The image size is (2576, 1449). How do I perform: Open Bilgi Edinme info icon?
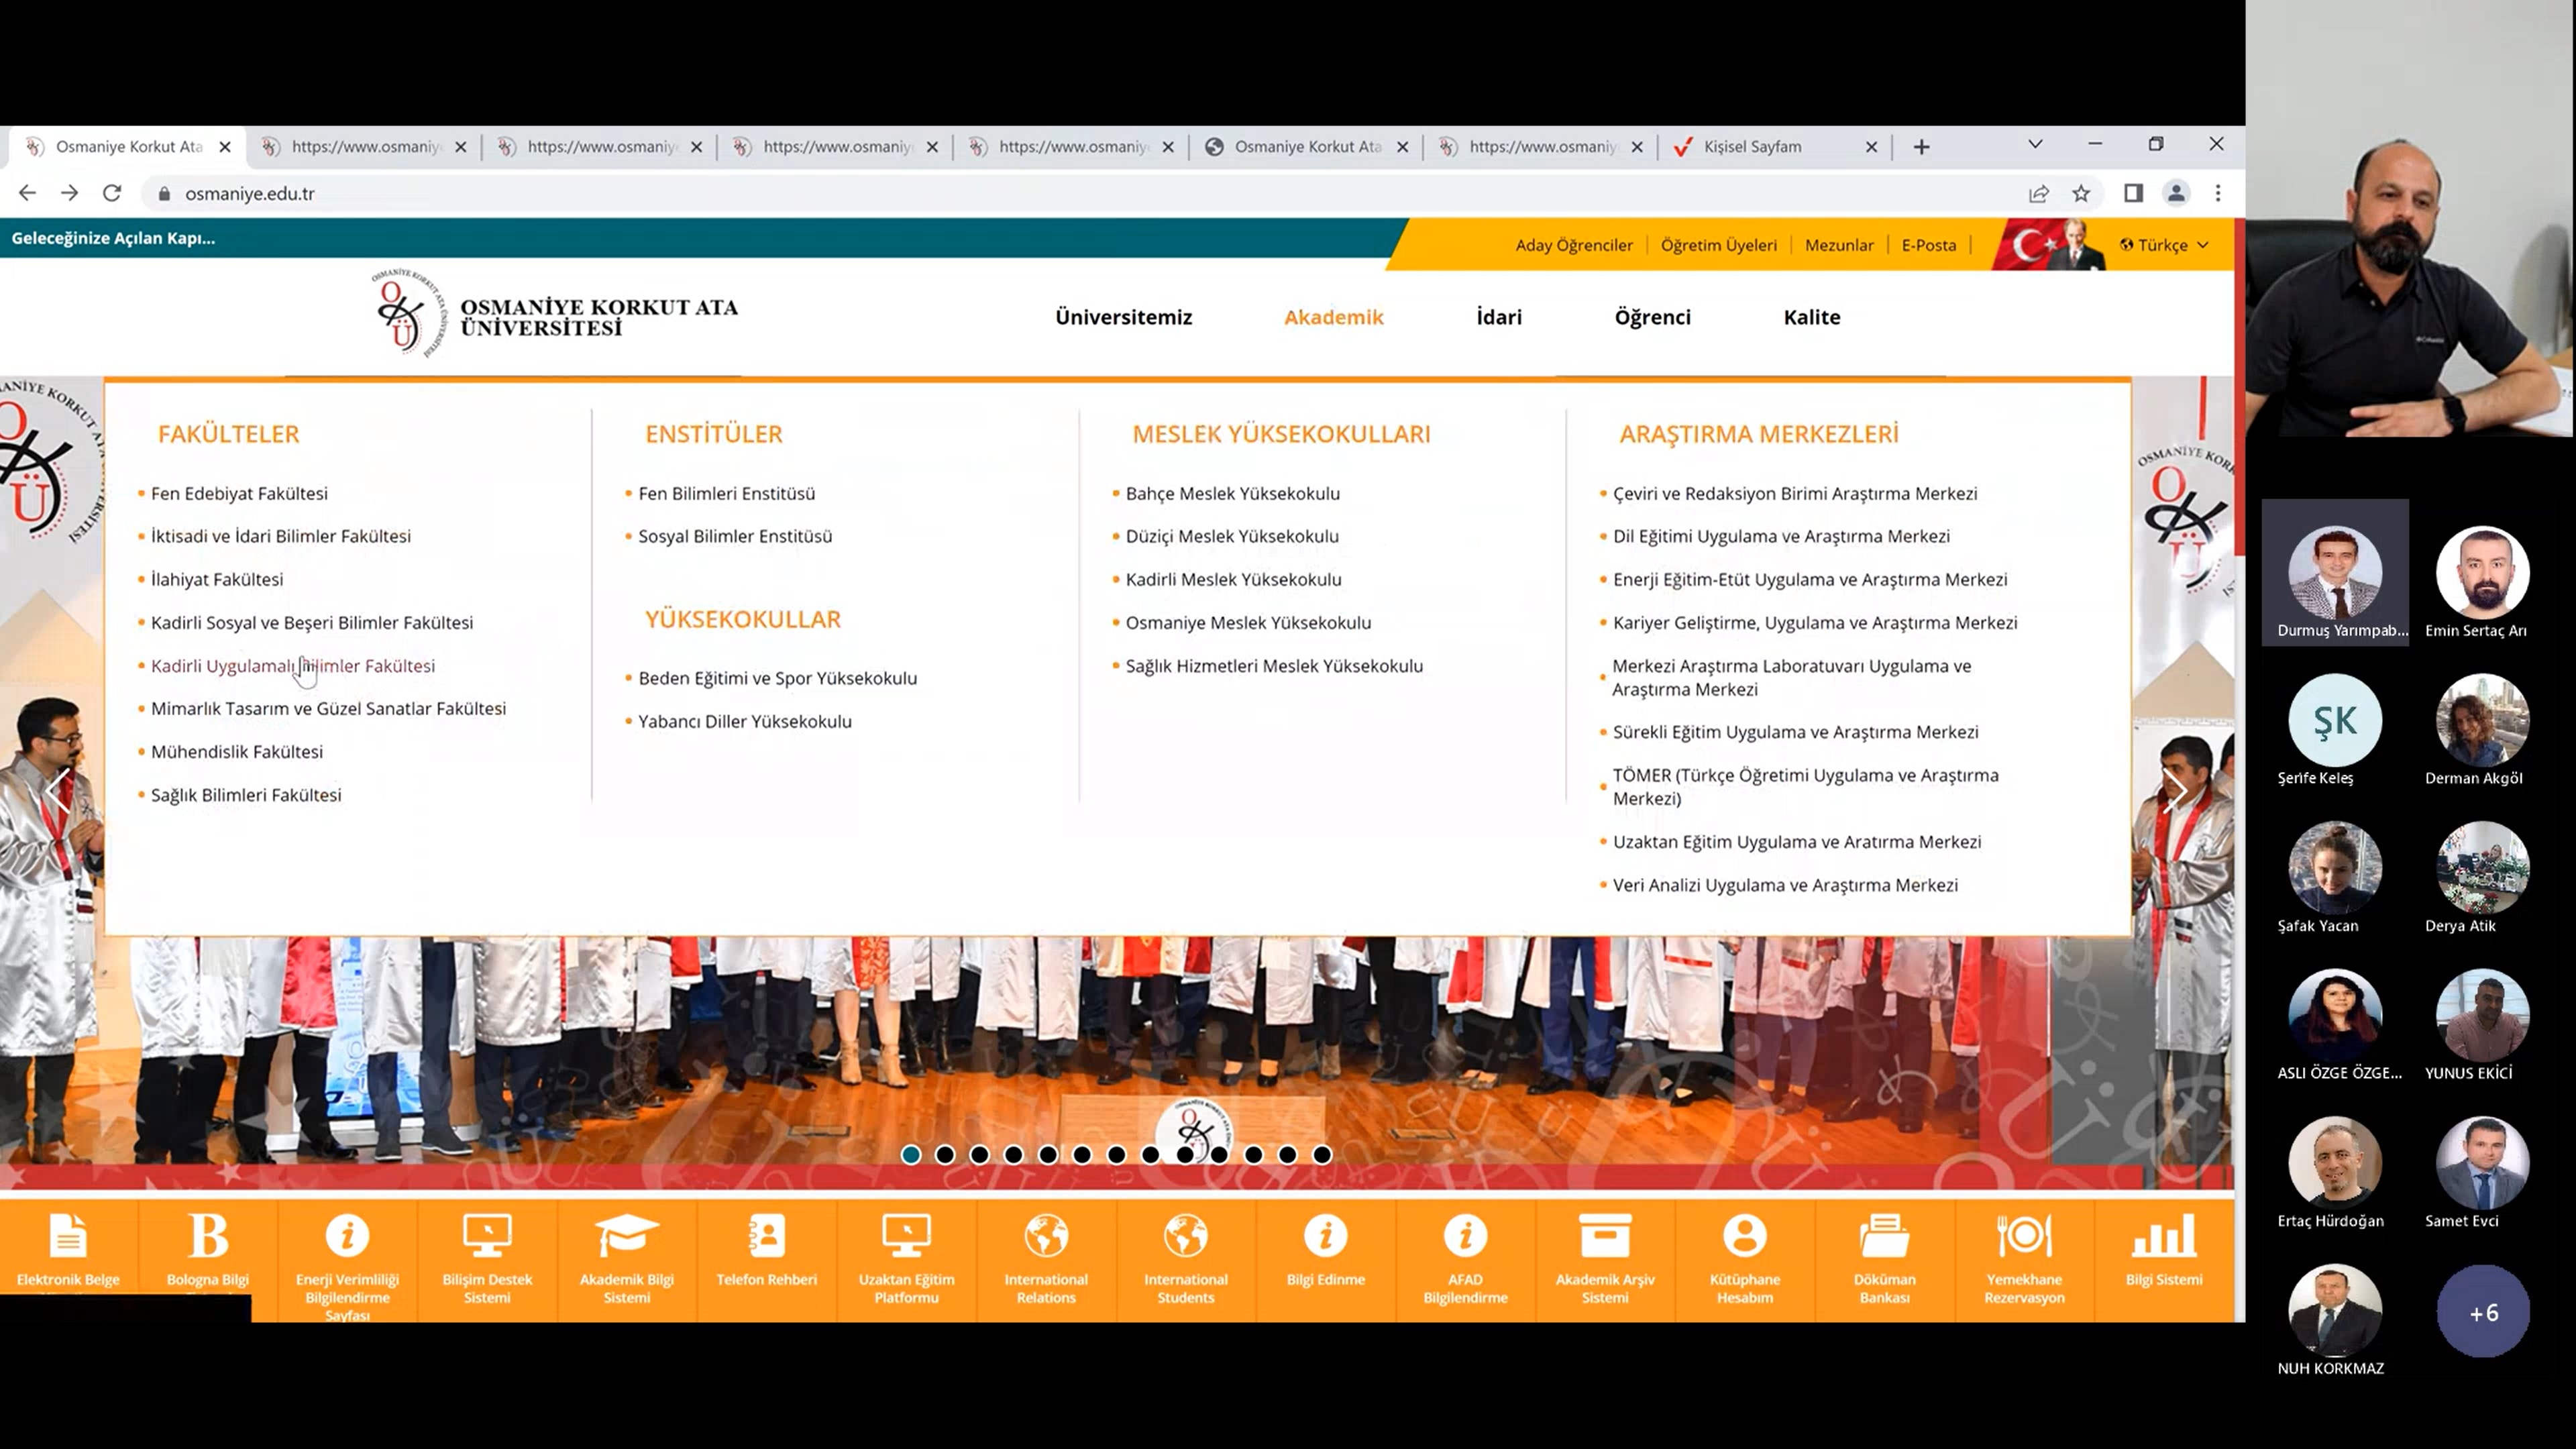(x=1326, y=1236)
